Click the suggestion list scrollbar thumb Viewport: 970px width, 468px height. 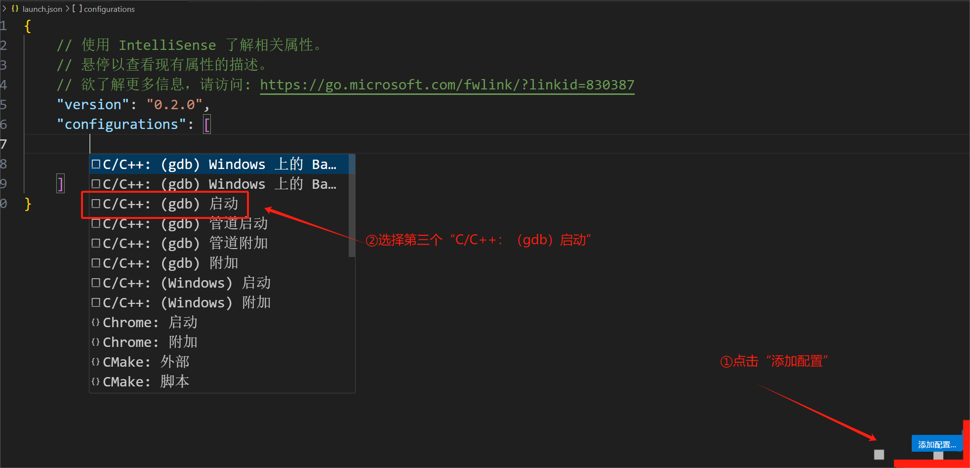352,205
